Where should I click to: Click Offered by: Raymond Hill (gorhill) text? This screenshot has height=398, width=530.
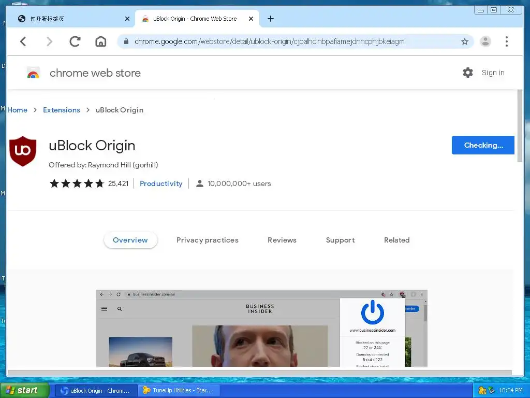(103, 165)
